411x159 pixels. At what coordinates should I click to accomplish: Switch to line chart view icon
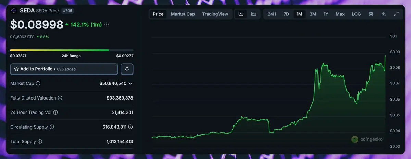point(241,14)
